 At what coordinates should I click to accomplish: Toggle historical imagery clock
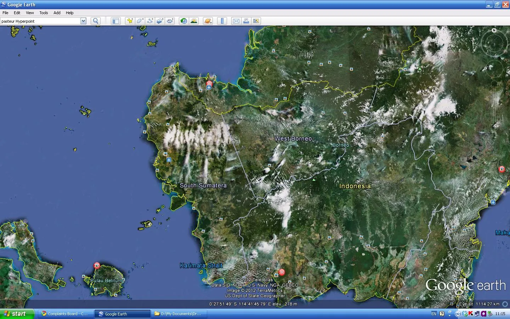(183, 21)
